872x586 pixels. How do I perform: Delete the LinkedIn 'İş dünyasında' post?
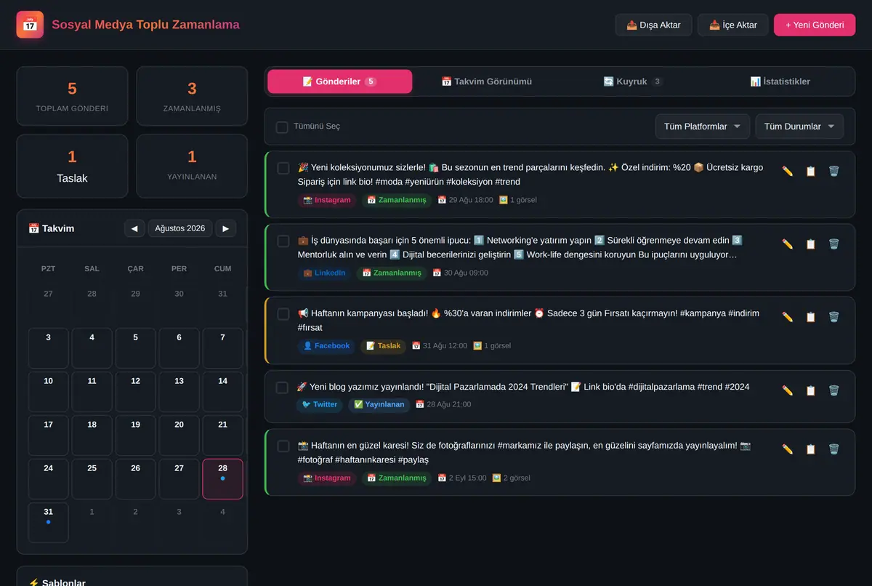point(833,244)
